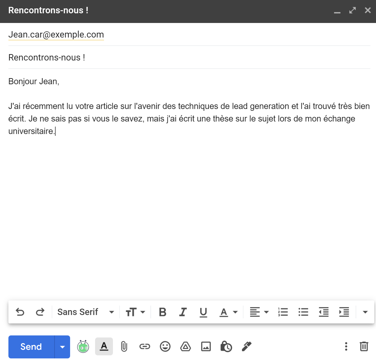Redo the last edit

click(40, 312)
